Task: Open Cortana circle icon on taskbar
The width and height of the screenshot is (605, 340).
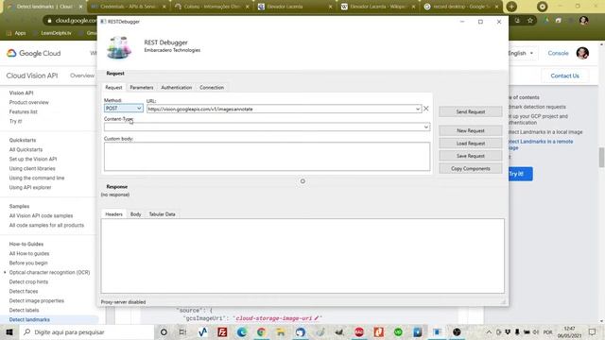Action: click(164, 331)
